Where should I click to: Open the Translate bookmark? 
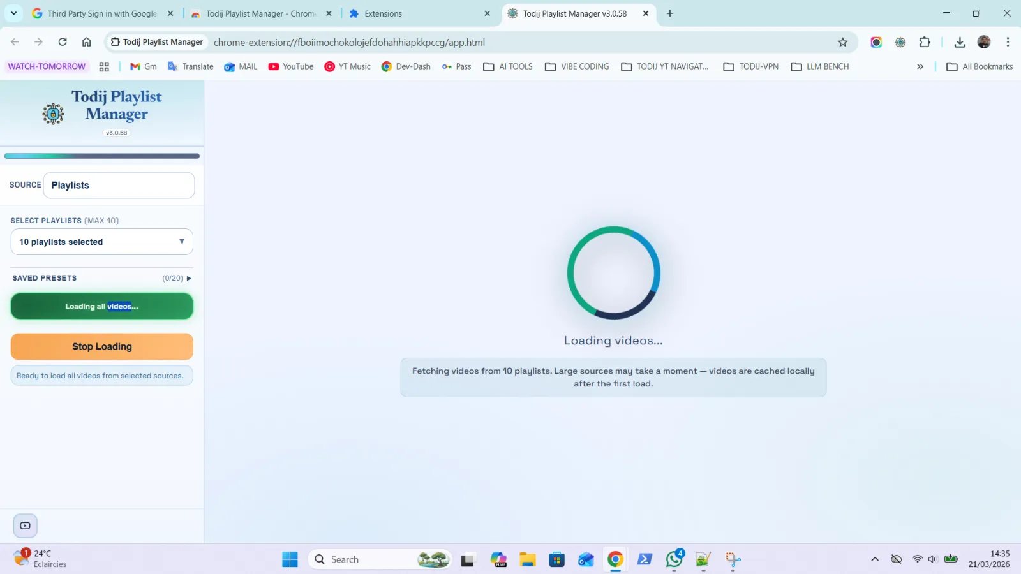[190, 66]
